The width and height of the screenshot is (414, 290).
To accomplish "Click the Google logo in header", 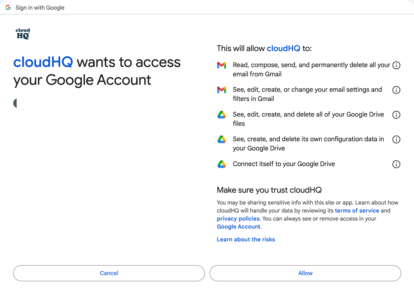I will 8,8.
